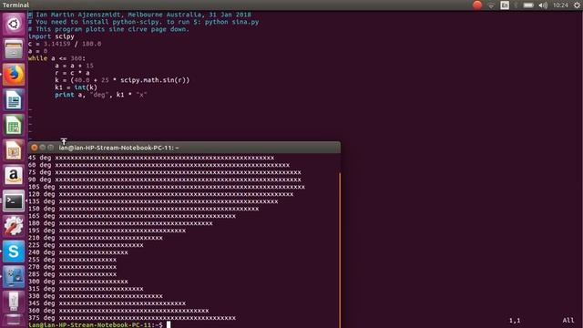Open the sound volume indicator
This screenshot has height=328, width=583.
click(543, 5)
